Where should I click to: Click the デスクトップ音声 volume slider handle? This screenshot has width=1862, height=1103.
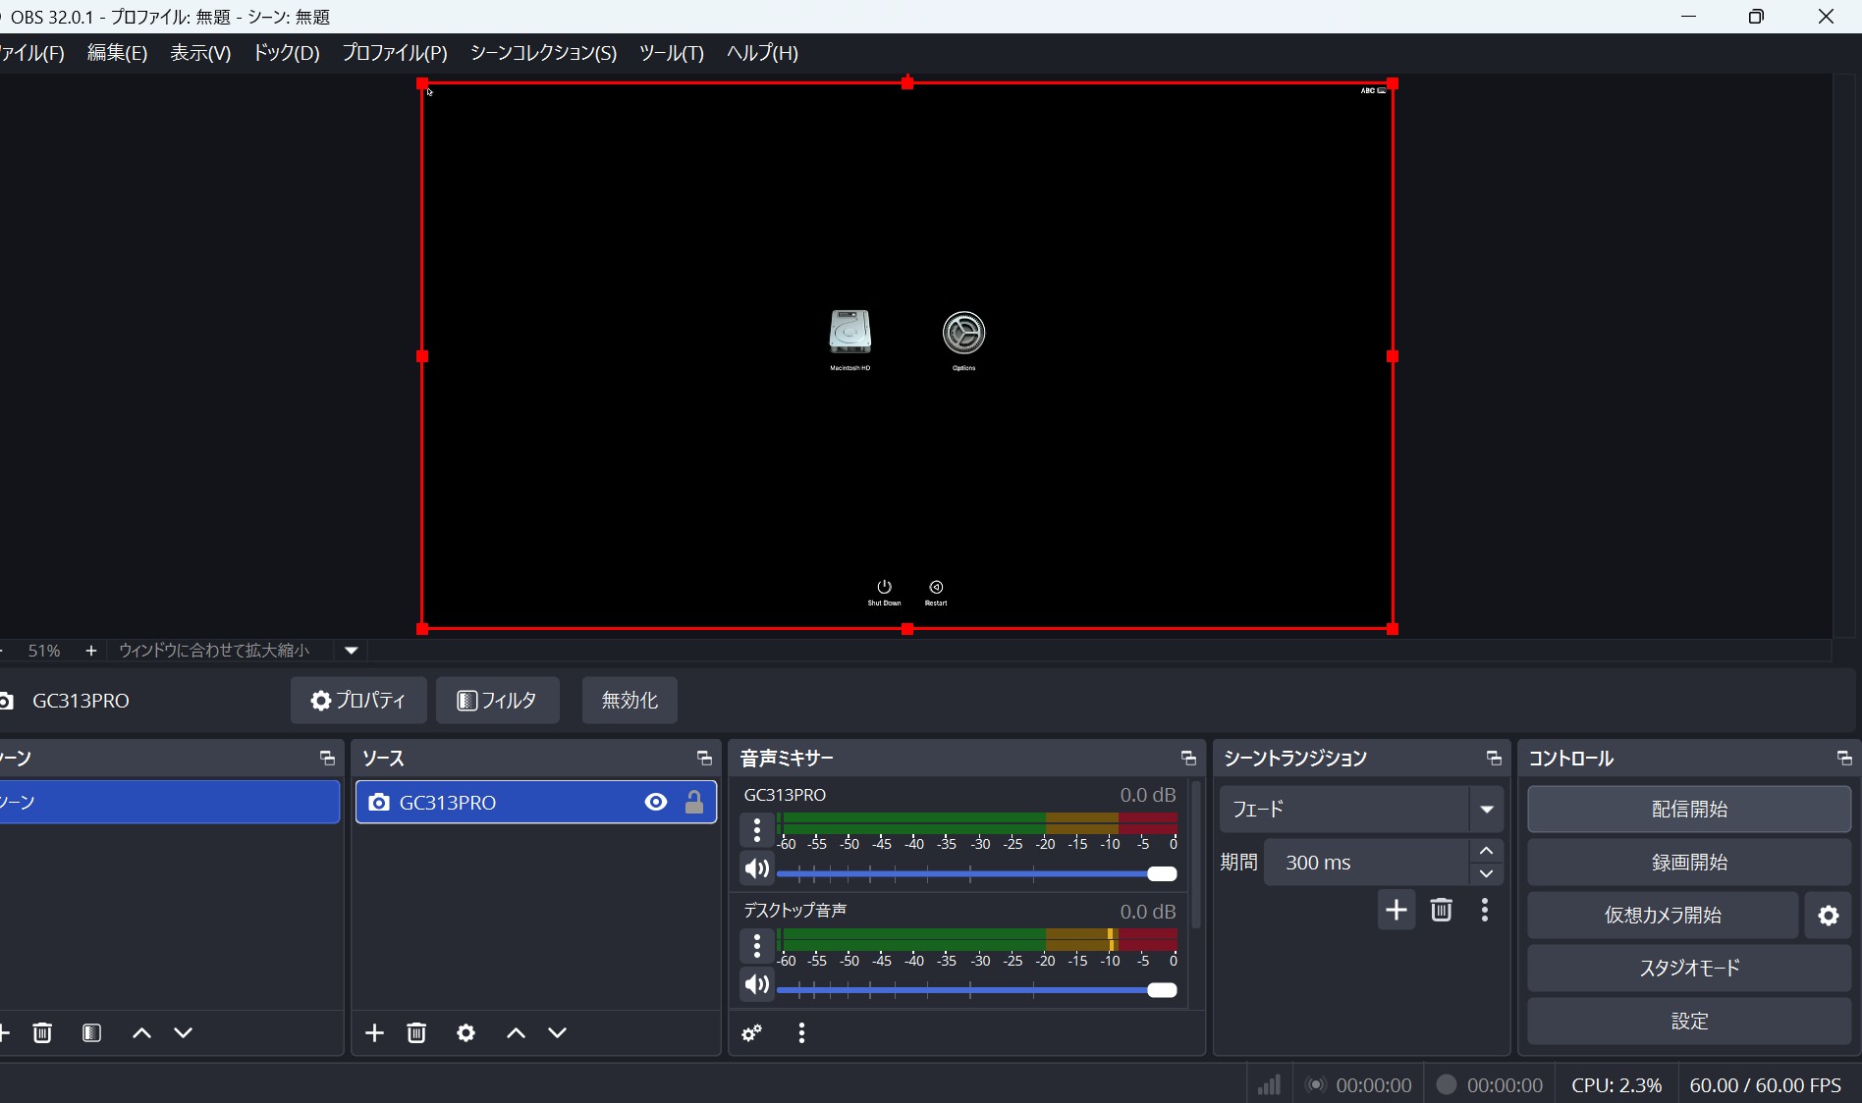tap(1162, 990)
